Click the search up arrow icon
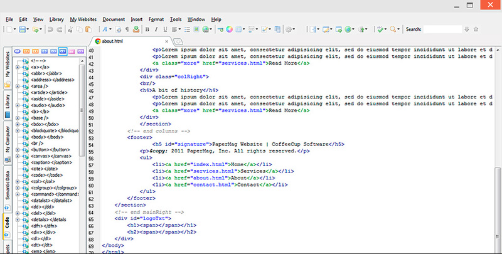The height and width of the screenshot is (254, 502). pos(476,29)
